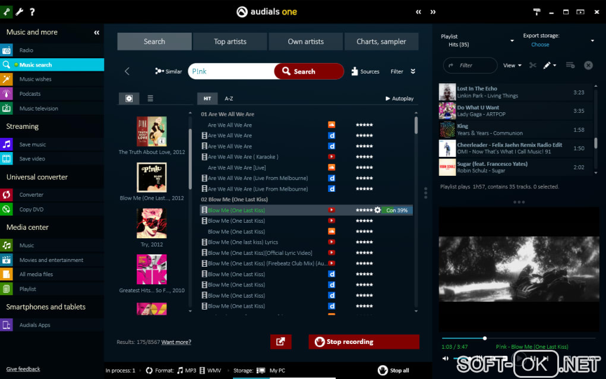
Task: Open All media files
Action: click(x=52, y=274)
